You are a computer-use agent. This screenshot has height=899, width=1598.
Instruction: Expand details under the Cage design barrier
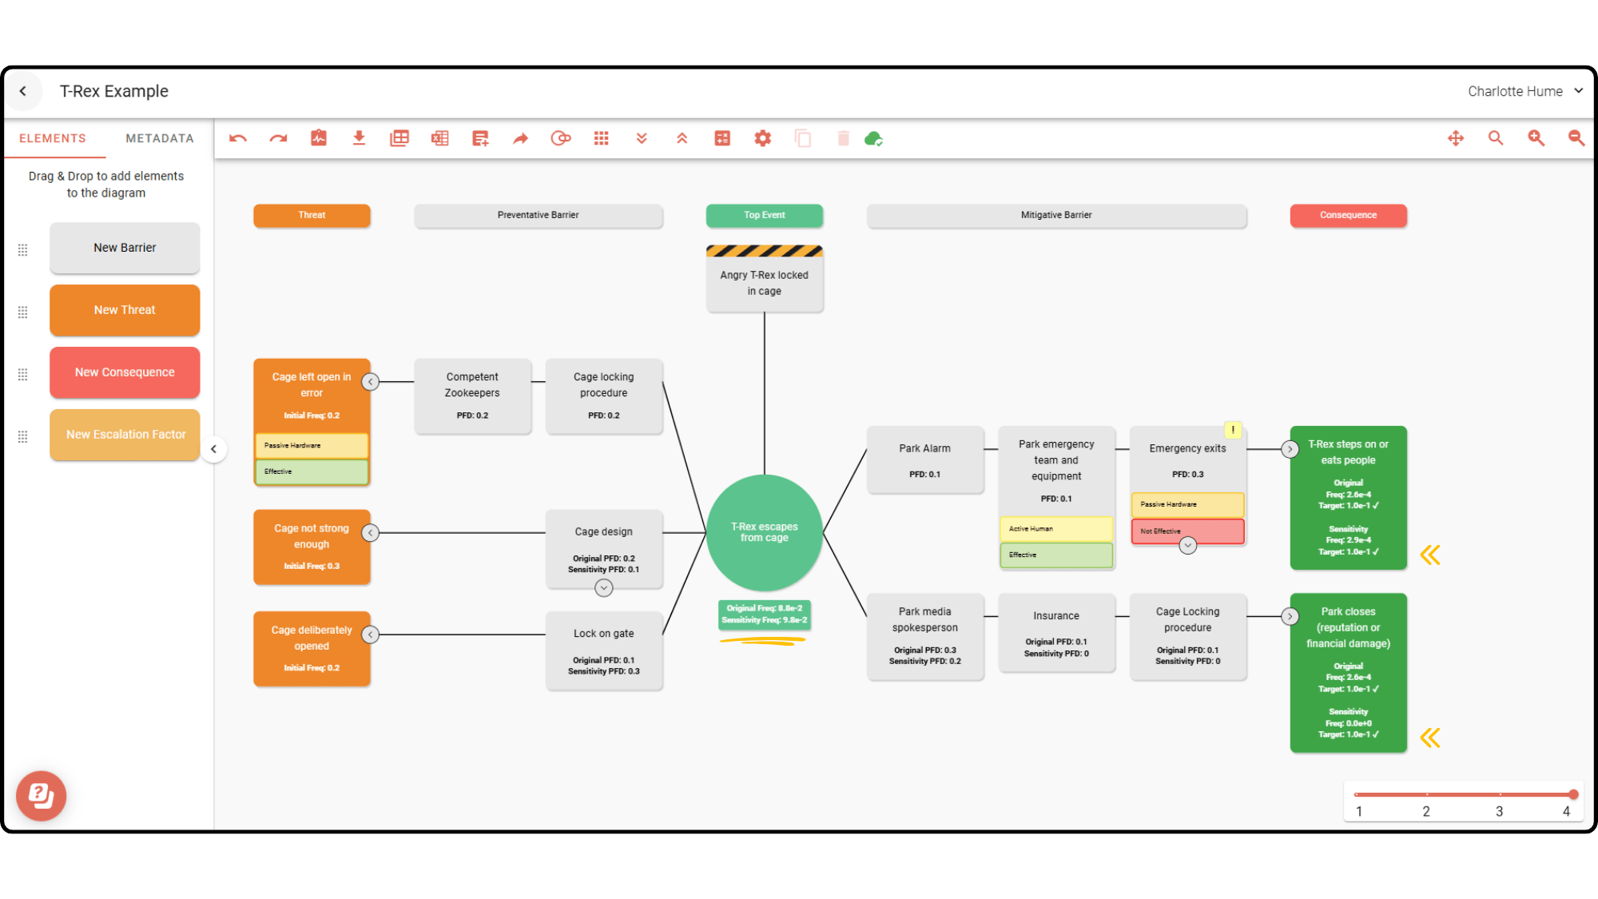click(604, 587)
